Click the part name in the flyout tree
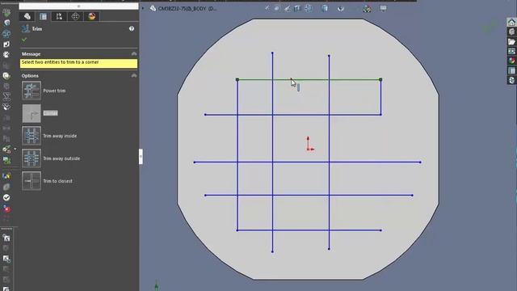 point(187,9)
